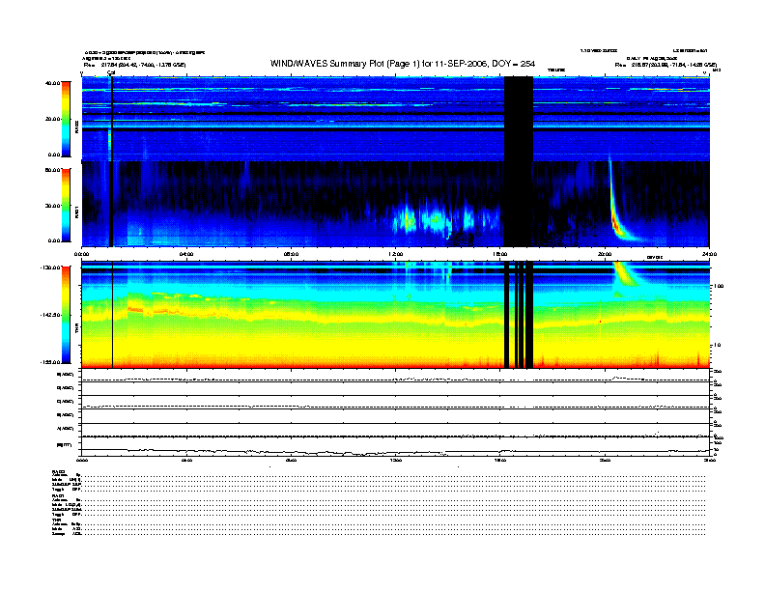Click the 08:00 tick label under RAD1 spectrogram

(291, 254)
